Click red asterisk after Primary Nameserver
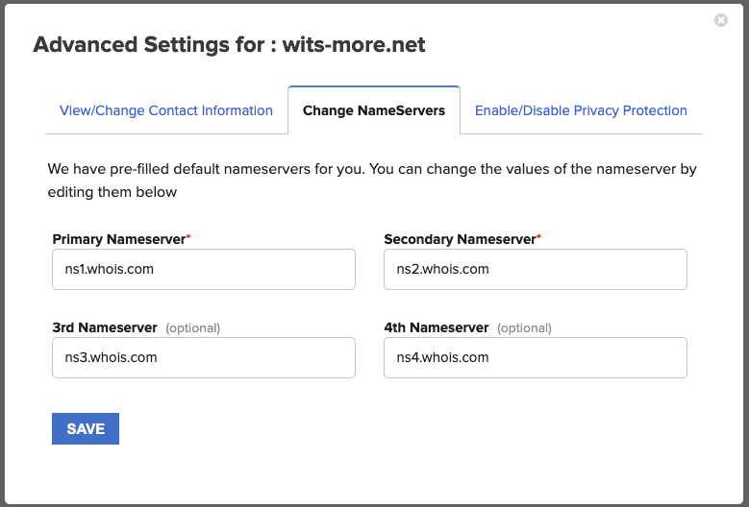This screenshot has width=749, height=507. click(188, 237)
